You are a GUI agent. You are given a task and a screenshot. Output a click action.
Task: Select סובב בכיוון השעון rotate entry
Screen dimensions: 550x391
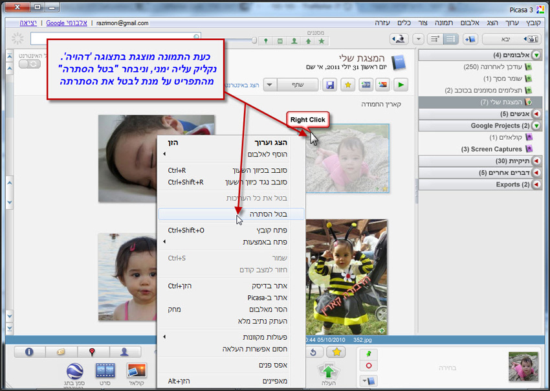(232, 170)
